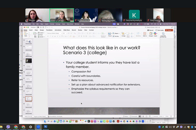This screenshot has height=130, width=196.
Task: Click Create PDF and share link
Action: click(163, 34)
